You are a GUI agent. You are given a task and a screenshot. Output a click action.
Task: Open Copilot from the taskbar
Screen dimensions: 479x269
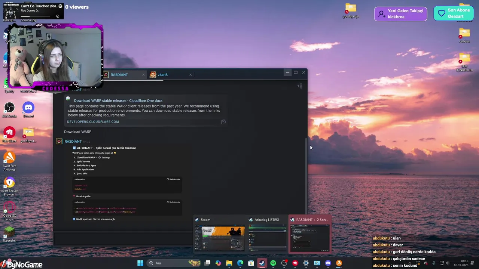coord(218,263)
